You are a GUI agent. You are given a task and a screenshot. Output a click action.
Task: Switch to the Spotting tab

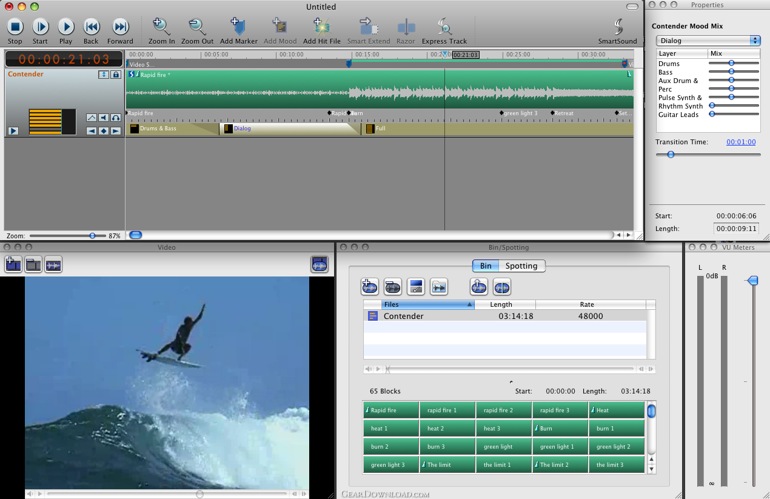pos(521,266)
